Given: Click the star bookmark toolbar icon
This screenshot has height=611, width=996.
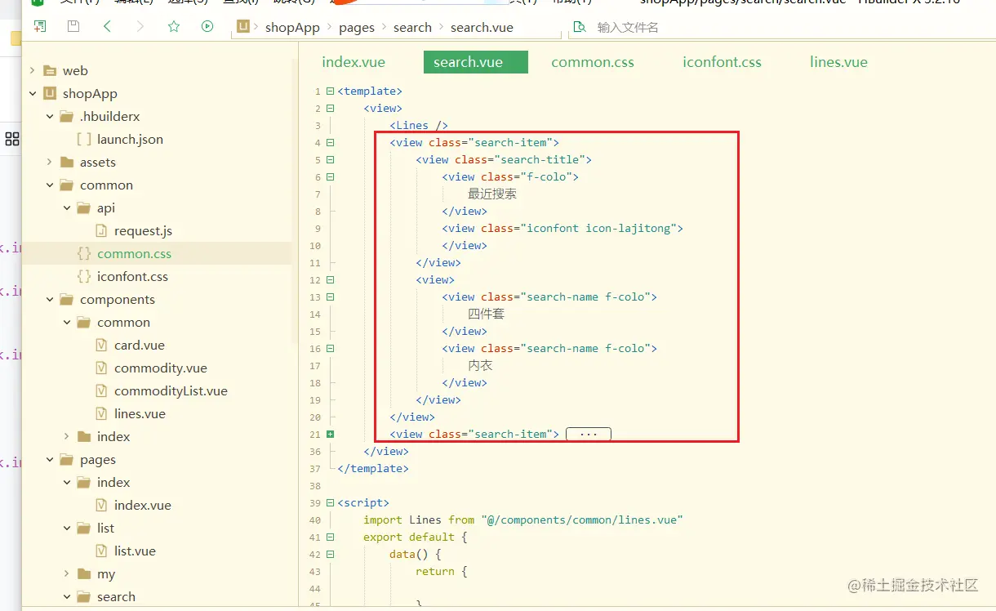Looking at the screenshot, I should tap(174, 26).
